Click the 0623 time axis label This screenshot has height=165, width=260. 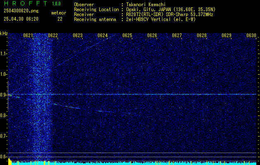[78, 35]
